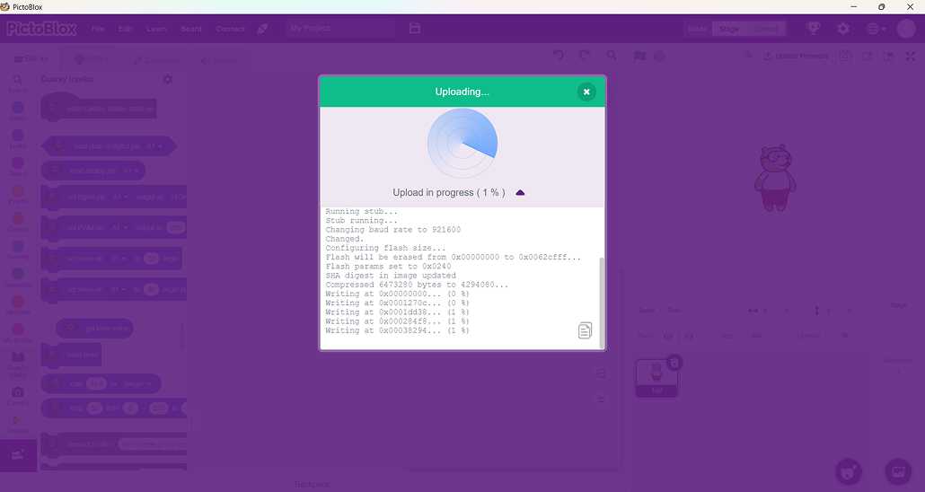The width and height of the screenshot is (925, 492).
Task: Switch to the Costumes tab
Action: [155, 60]
